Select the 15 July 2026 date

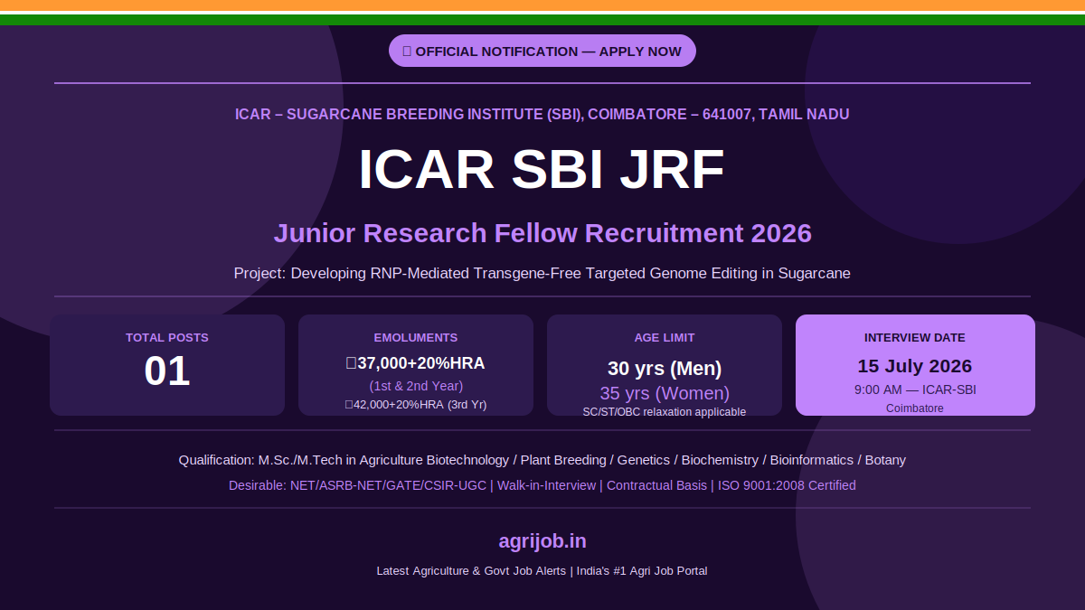[x=915, y=366]
